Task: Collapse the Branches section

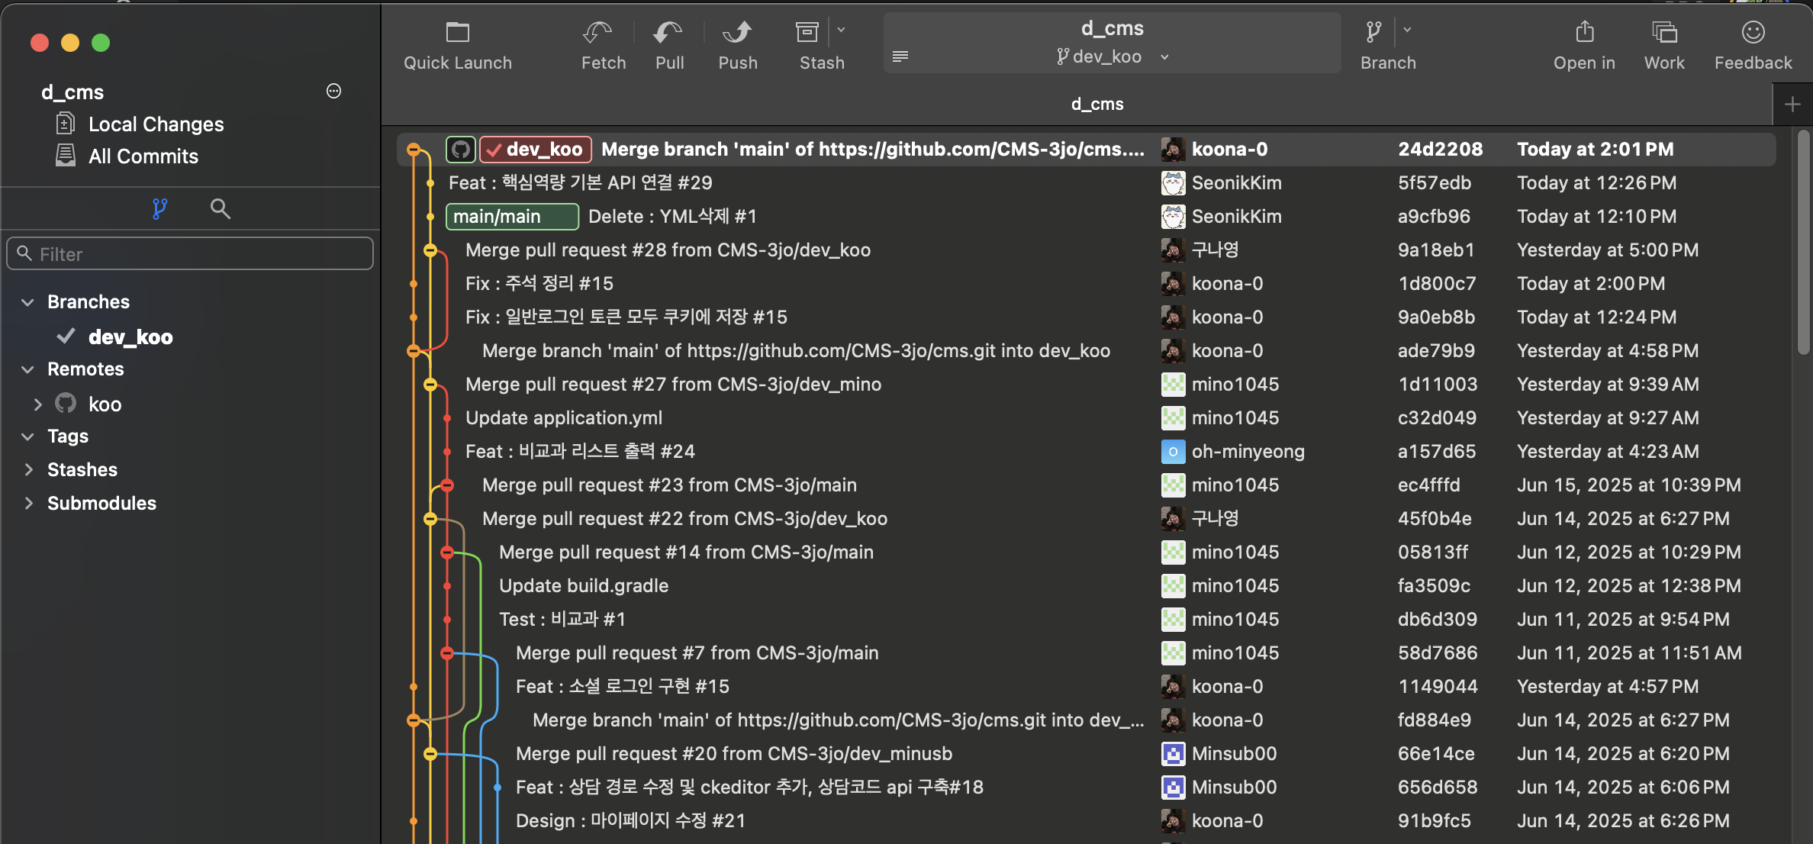Action: 28,302
